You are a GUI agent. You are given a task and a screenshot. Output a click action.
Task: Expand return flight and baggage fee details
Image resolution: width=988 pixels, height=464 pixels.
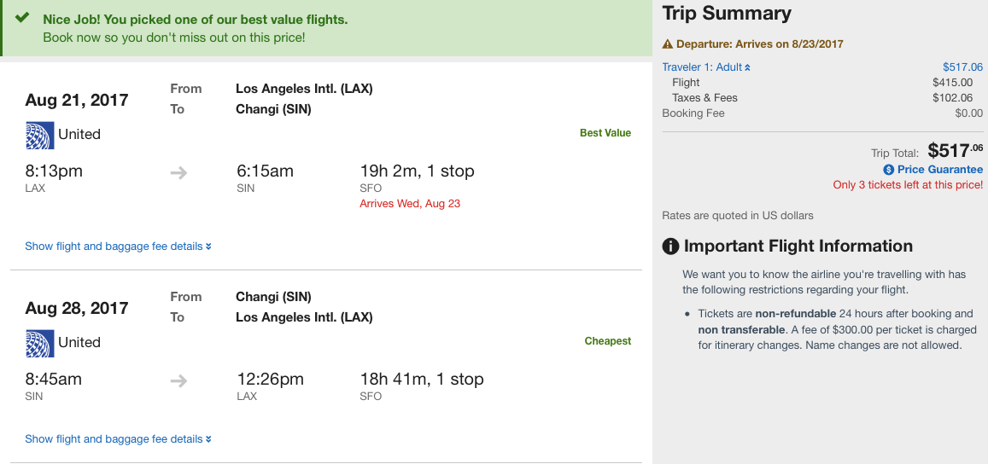pos(118,439)
